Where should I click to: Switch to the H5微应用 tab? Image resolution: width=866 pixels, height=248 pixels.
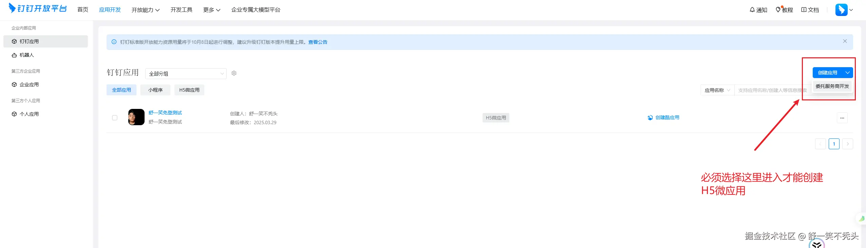click(189, 90)
